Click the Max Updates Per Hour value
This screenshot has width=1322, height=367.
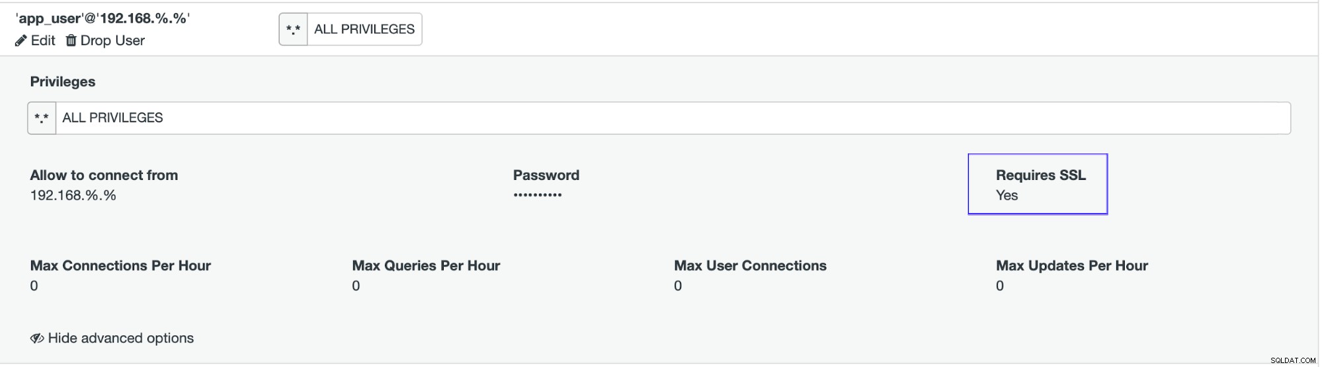1000,286
